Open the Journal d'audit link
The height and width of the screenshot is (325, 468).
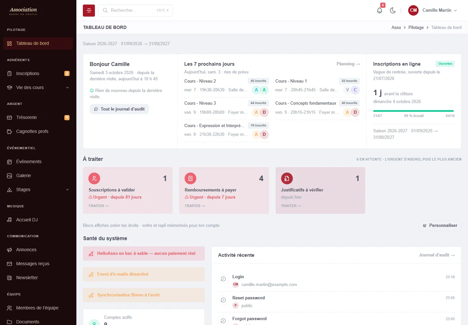coord(436,255)
